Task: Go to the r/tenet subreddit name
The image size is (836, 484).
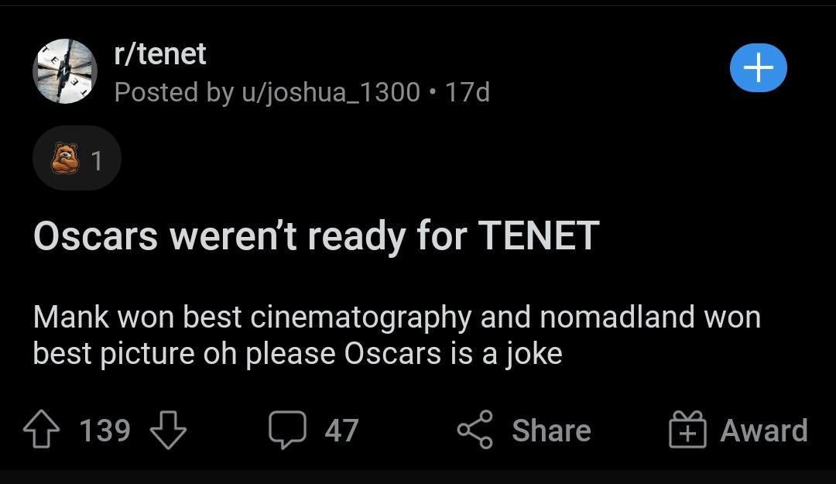Action: pos(160,54)
